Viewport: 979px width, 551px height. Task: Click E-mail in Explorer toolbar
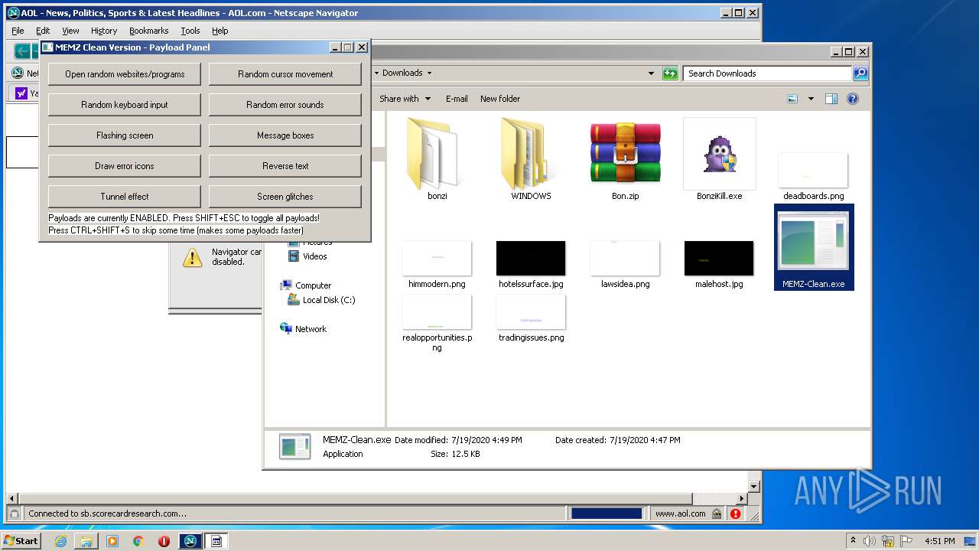[457, 99]
